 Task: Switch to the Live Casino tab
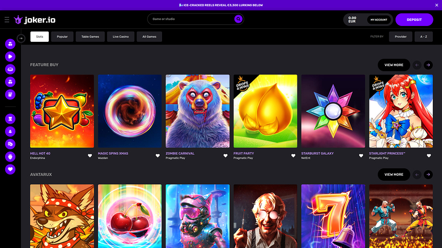point(120,37)
